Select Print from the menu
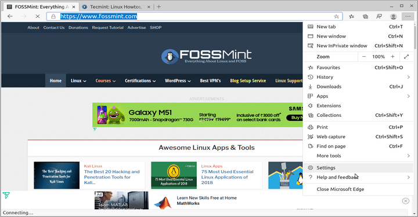Viewport: 418px width, 217px height. point(358,127)
